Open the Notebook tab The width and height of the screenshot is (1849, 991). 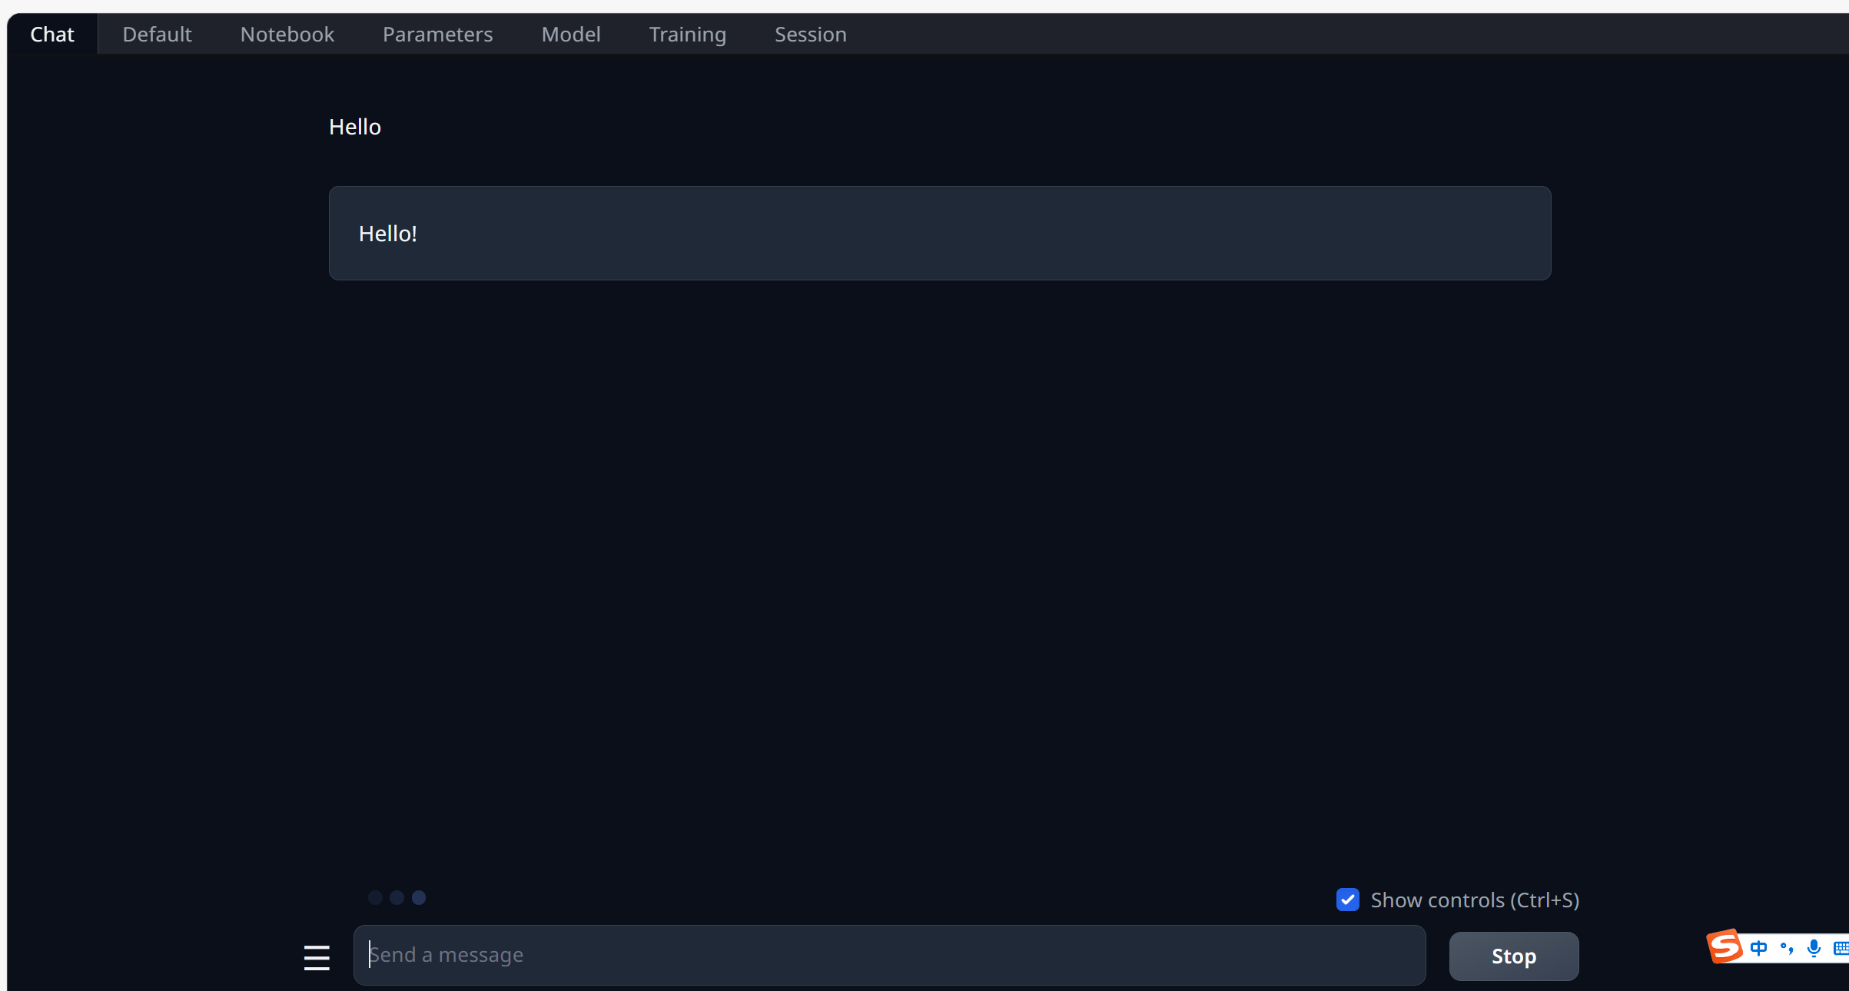287,35
